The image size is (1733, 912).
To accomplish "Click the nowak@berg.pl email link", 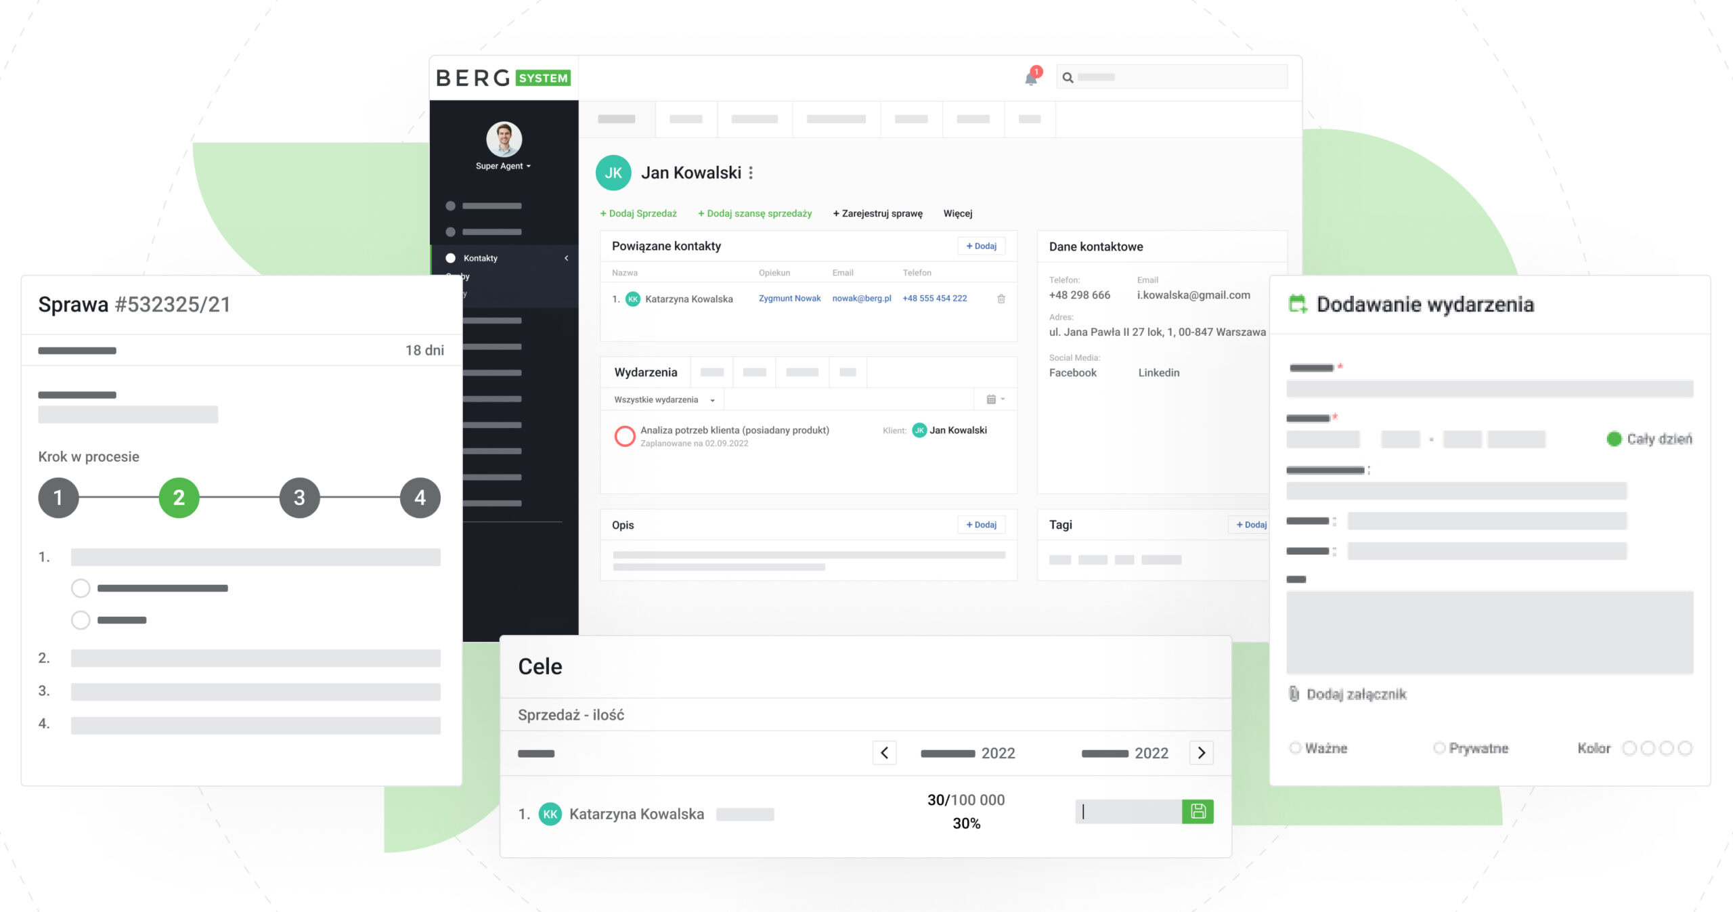I will (x=862, y=299).
